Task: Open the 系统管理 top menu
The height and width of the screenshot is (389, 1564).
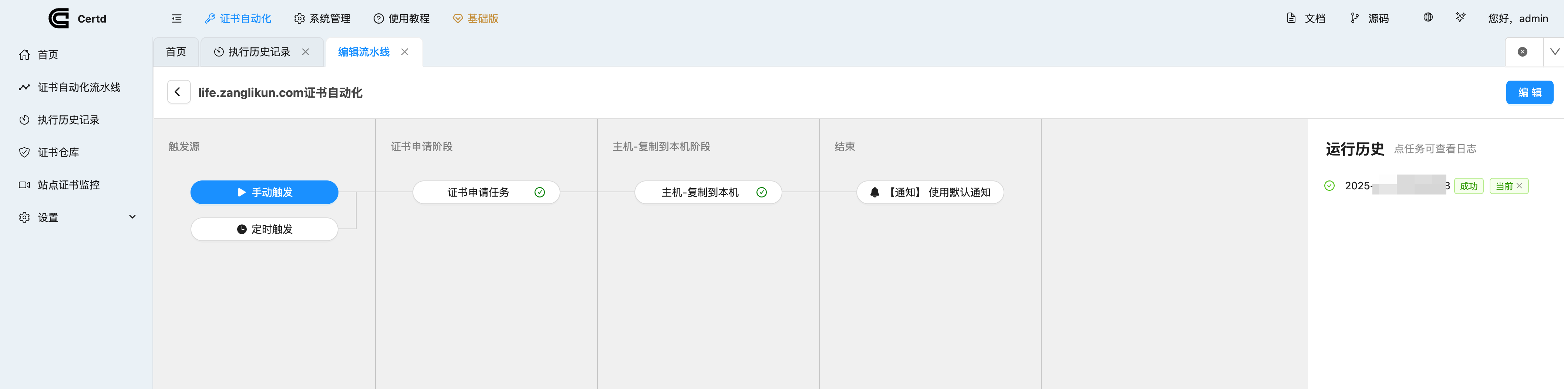Action: (323, 19)
